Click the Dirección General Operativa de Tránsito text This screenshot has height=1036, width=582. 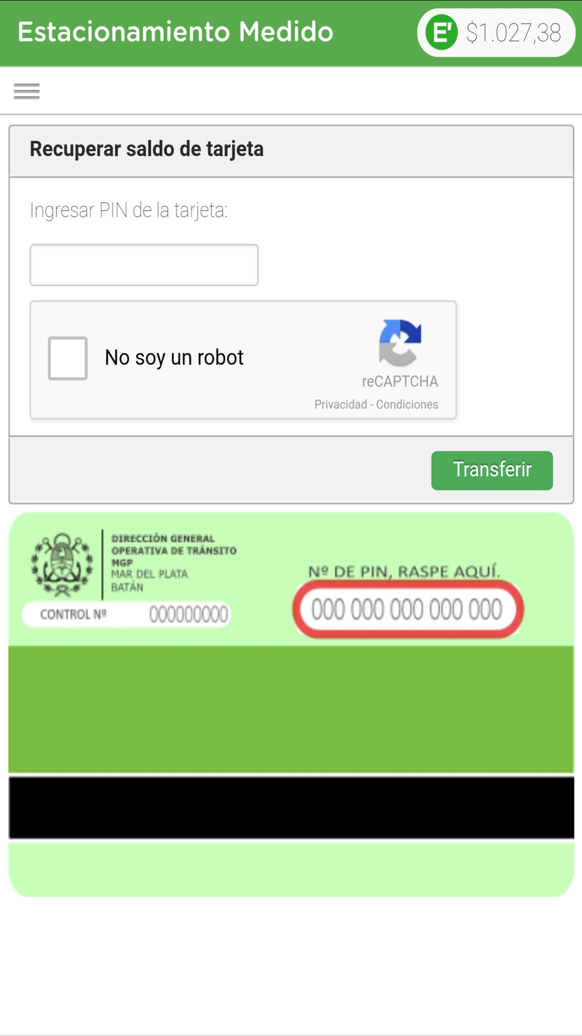pos(173,544)
